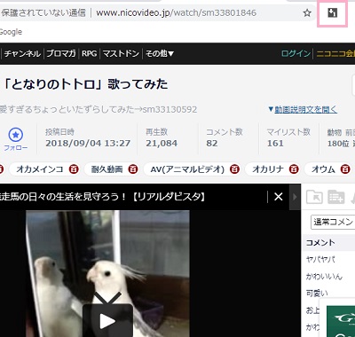Click the browser extension icon in the toolbar
The height and width of the screenshot is (337, 355).
(332, 12)
